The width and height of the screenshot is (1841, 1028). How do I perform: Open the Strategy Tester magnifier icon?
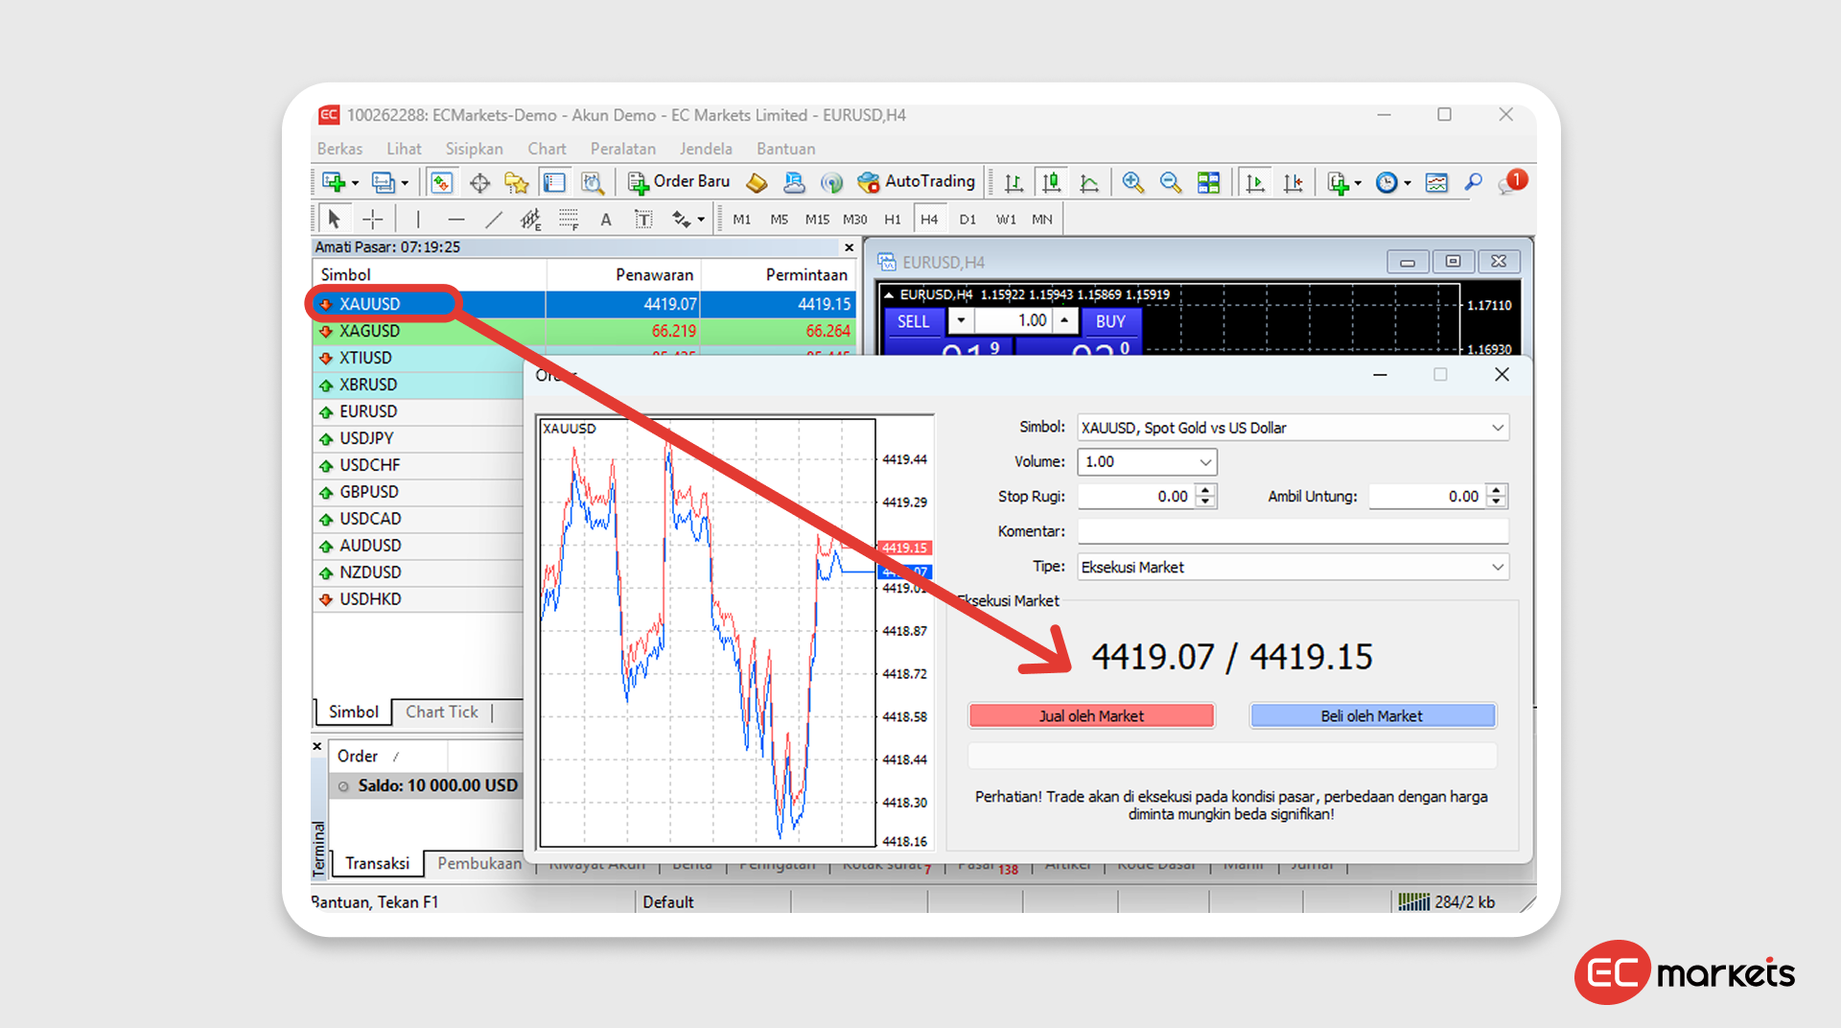tap(593, 182)
